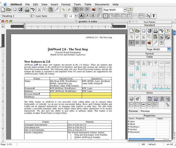Click the printer icon in Tool Palette
Screen dimensions: 176x148
[155, 31]
